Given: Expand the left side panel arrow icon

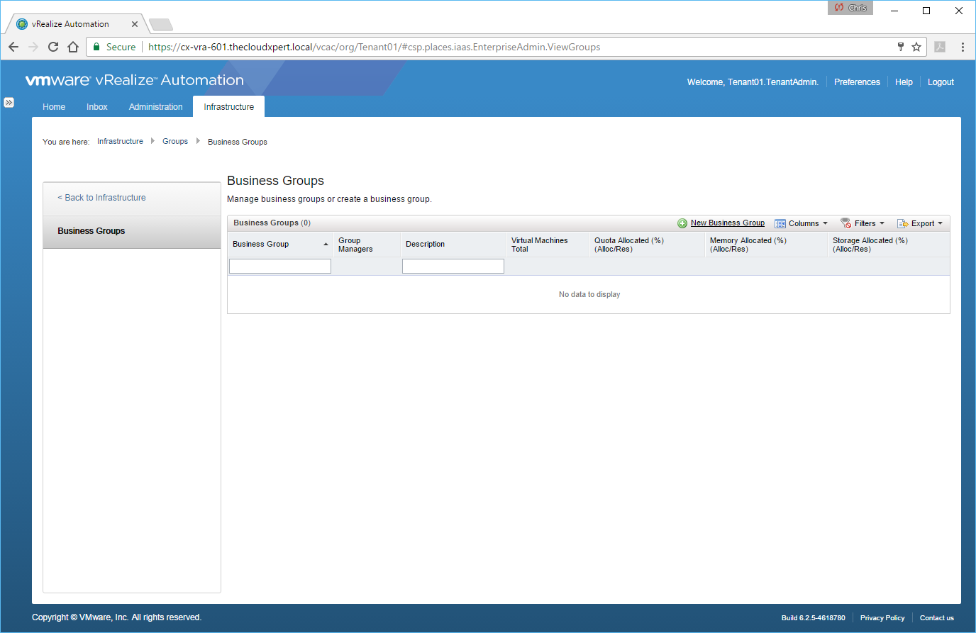Looking at the screenshot, I should pyautogui.click(x=9, y=102).
